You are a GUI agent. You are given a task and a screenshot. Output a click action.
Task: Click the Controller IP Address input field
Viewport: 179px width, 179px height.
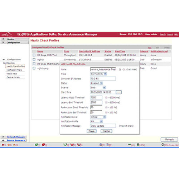[x=103, y=78]
